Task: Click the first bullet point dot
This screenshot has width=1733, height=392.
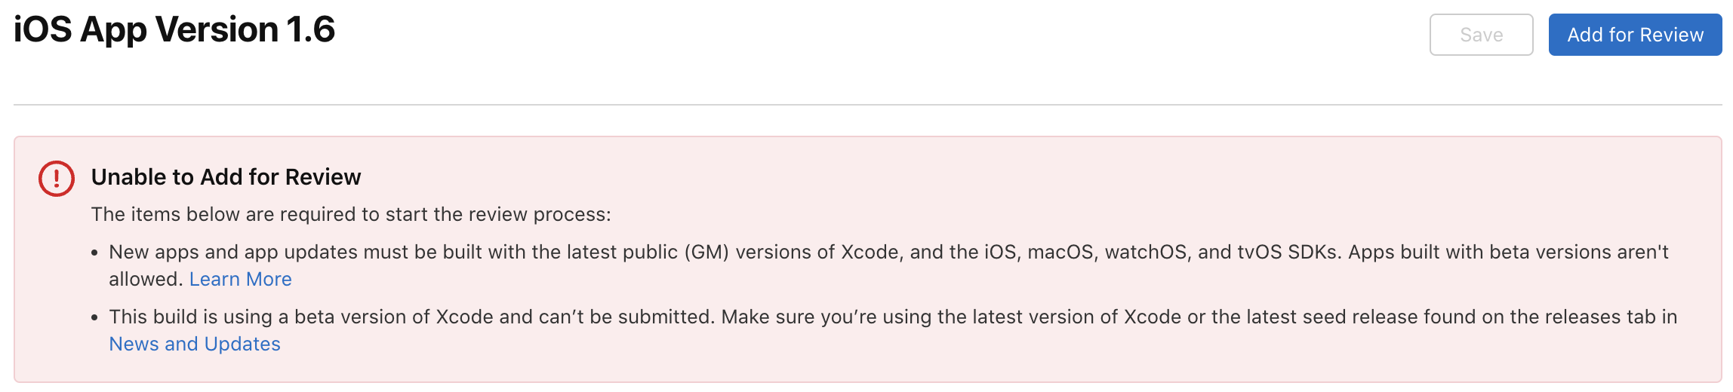Action: pyautogui.click(x=95, y=253)
